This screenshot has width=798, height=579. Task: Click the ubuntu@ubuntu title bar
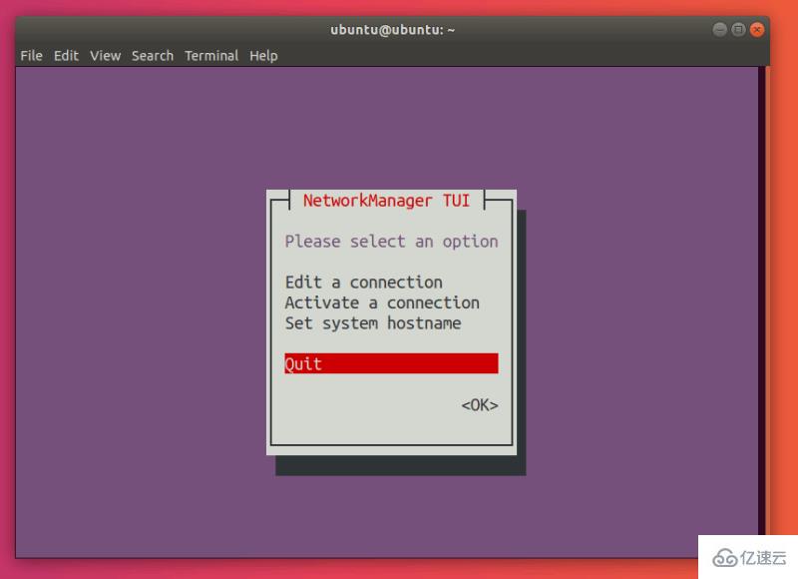click(x=392, y=30)
